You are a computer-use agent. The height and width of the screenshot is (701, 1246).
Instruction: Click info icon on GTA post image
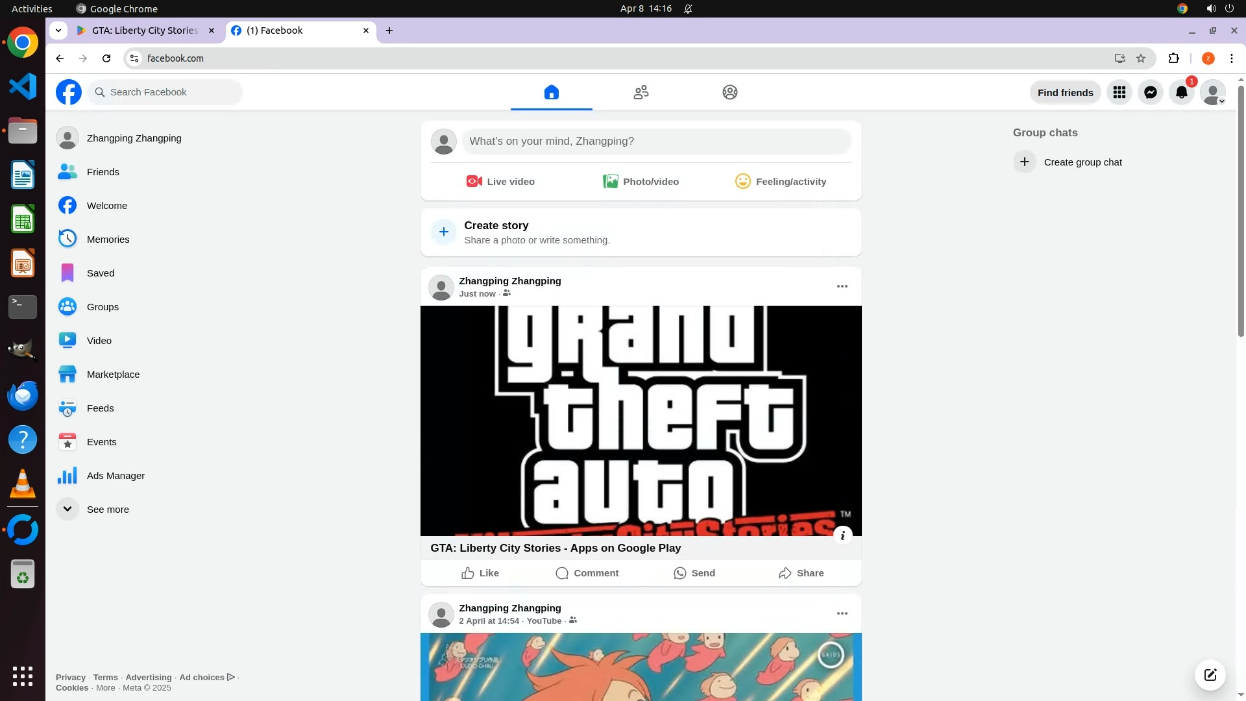(842, 535)
